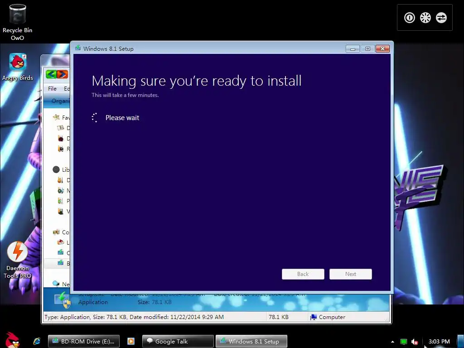Click the green tray icon
464x348 pixels.
(x=404, y=342)
